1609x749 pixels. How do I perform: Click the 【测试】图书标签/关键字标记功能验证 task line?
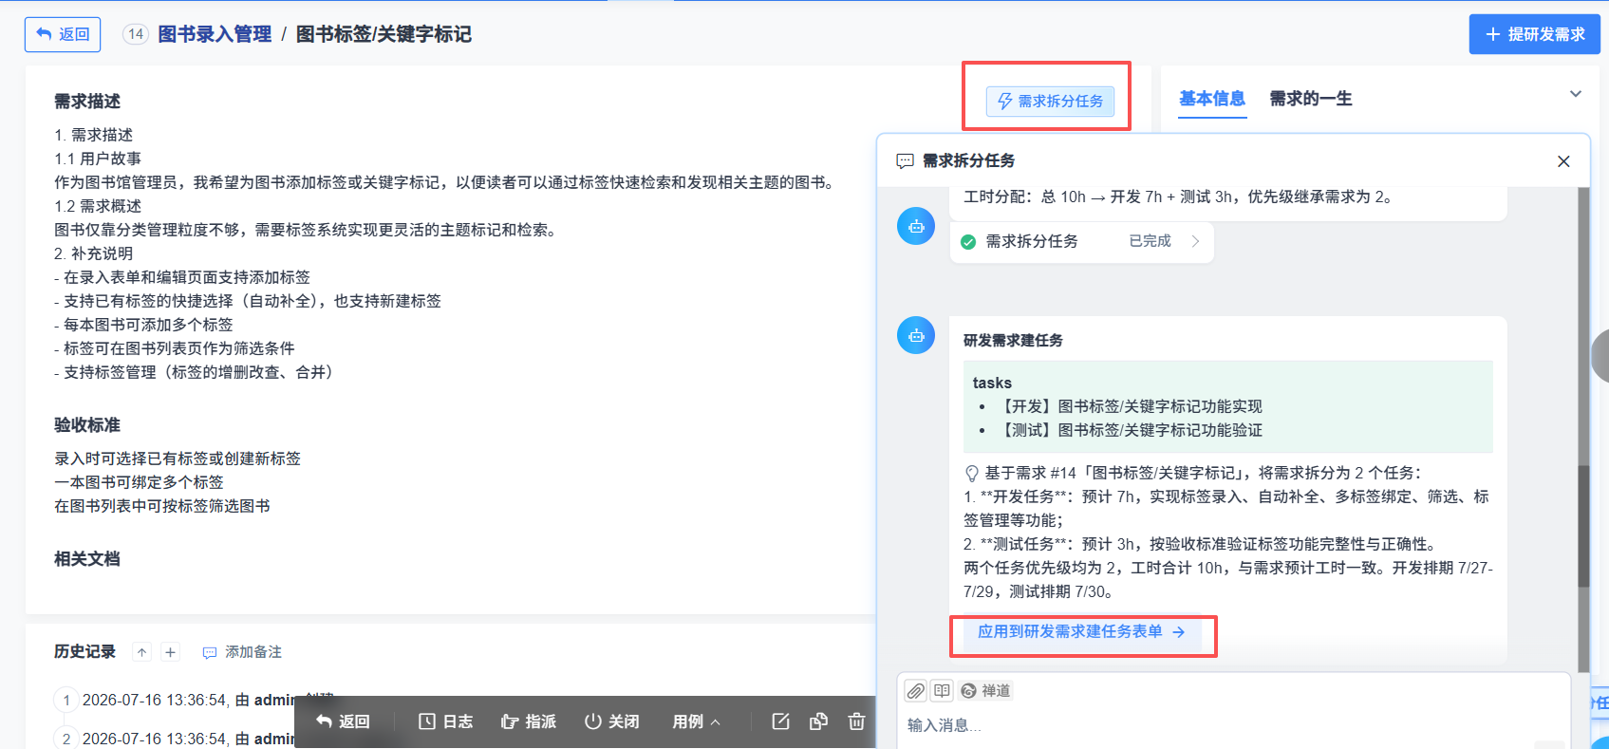[1131, 430]
